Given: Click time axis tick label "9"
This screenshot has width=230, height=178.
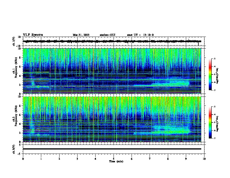Looking at the screenshot, I should pyautogui.click(x=186, y=159).
